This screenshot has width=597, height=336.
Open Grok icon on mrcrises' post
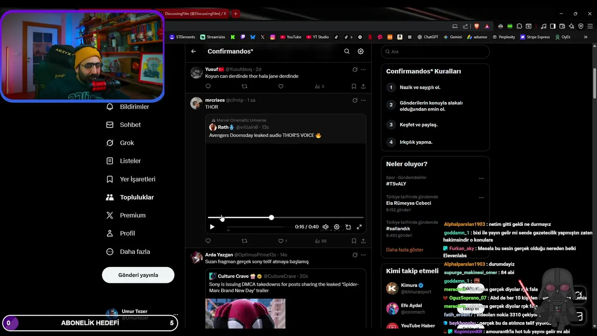click(355, 100)
